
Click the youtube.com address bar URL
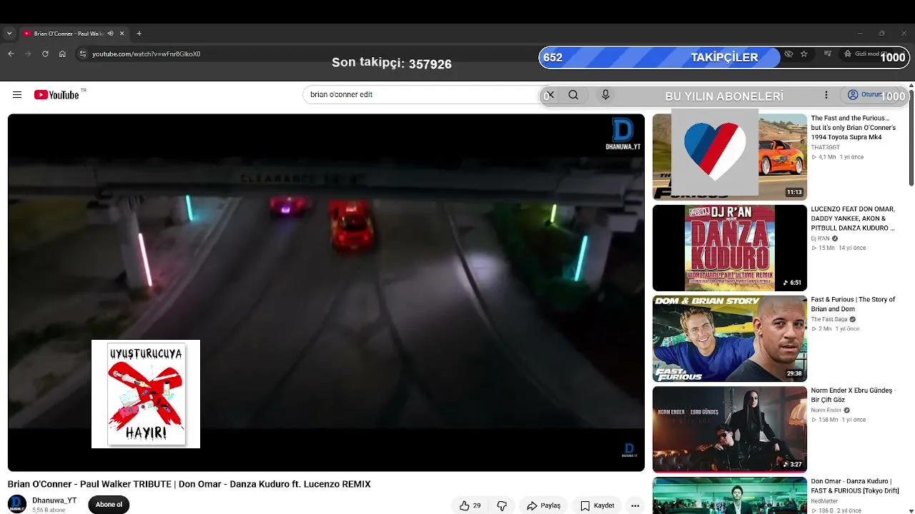147,54
